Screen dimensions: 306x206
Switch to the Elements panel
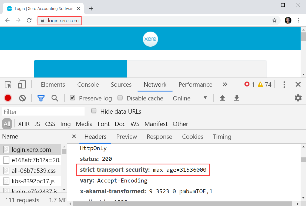click(53, 85)
